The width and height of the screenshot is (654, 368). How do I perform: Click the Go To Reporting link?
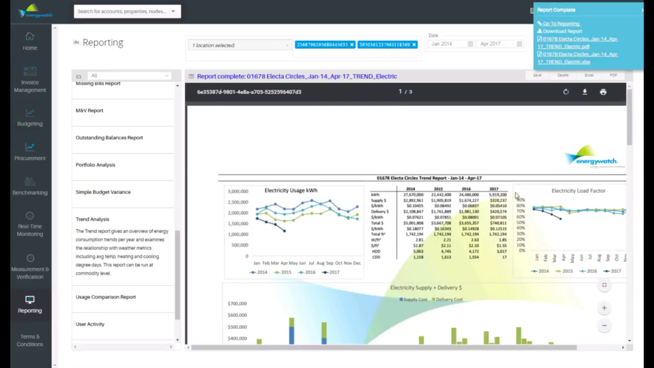click(x=561, y=24)
